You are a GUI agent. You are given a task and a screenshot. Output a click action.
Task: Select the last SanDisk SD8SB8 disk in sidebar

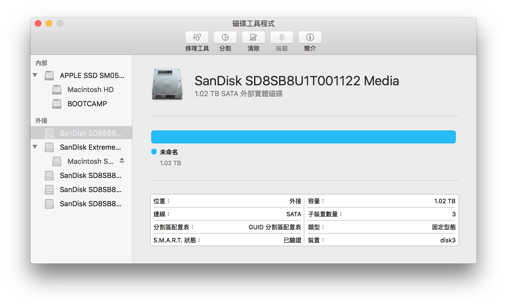90,204
